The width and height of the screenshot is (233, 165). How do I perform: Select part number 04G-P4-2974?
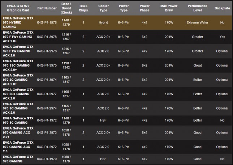[x=47, y=108]
